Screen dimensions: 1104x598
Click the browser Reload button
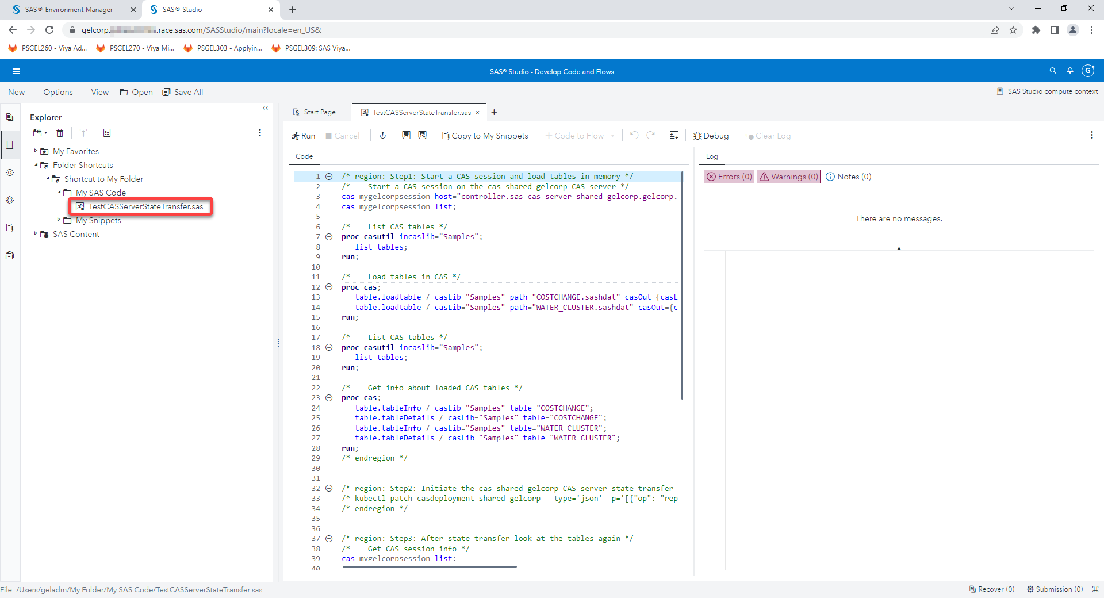point(49,30)
